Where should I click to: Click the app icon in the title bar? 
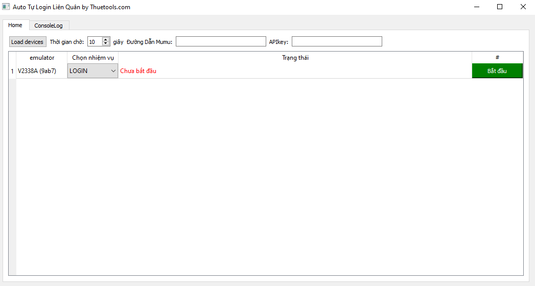click(6, 7)
